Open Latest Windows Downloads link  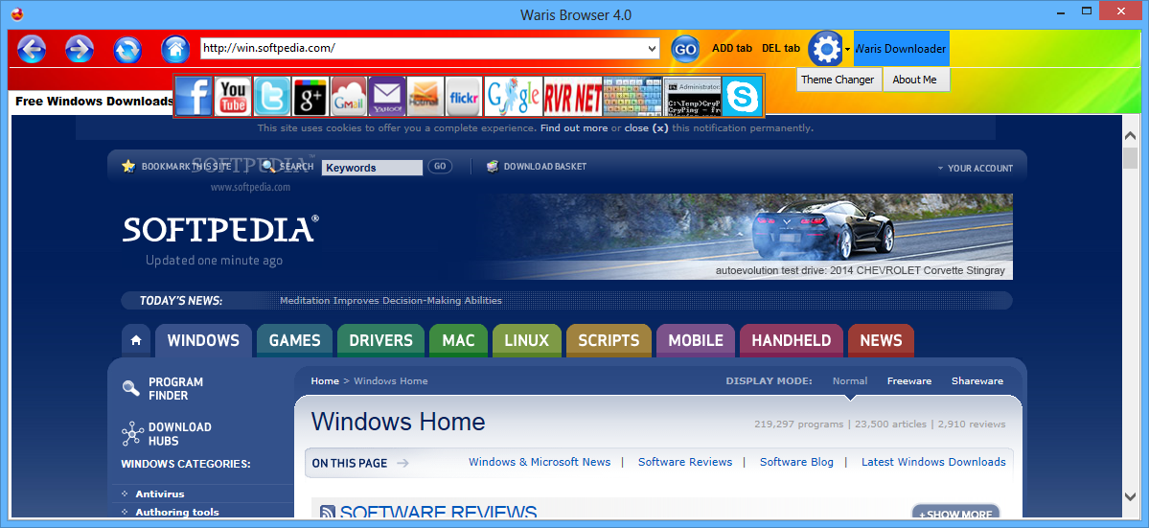933,462
